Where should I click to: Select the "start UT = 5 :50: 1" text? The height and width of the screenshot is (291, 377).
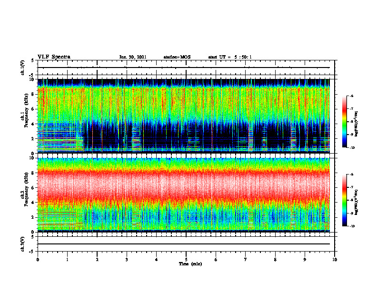(x=230, y=57)
